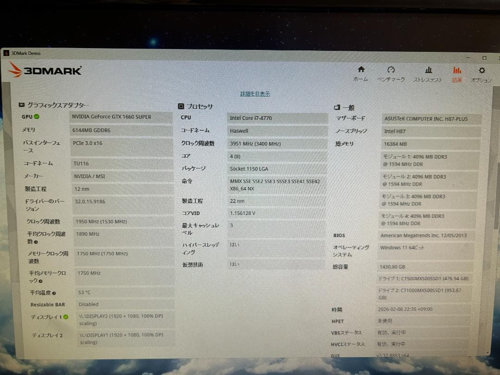Screen dimensions: 500x375
Task: Click the 4 (8) cores value
Action: tap(277, 156)
